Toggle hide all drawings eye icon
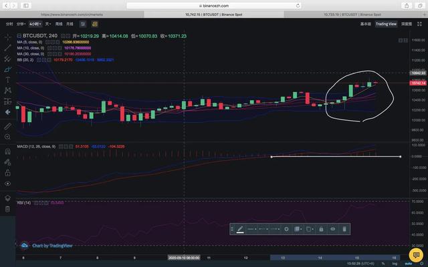This screenshot has height=267, width=428. [x=7, y=184]
